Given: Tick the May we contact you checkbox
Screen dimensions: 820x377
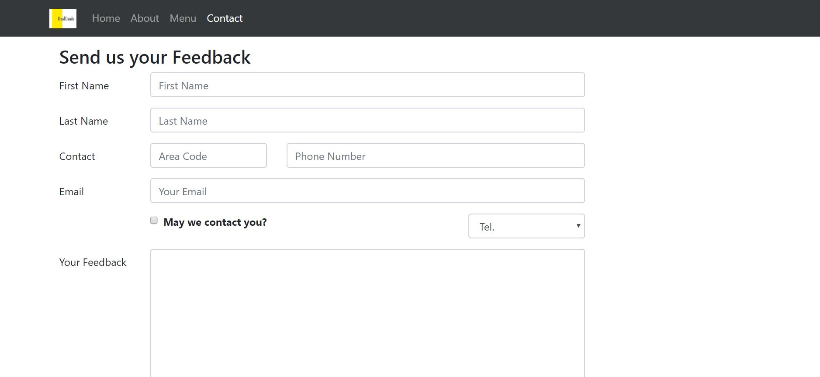Looking at the screenshot, I should point(154,221).
